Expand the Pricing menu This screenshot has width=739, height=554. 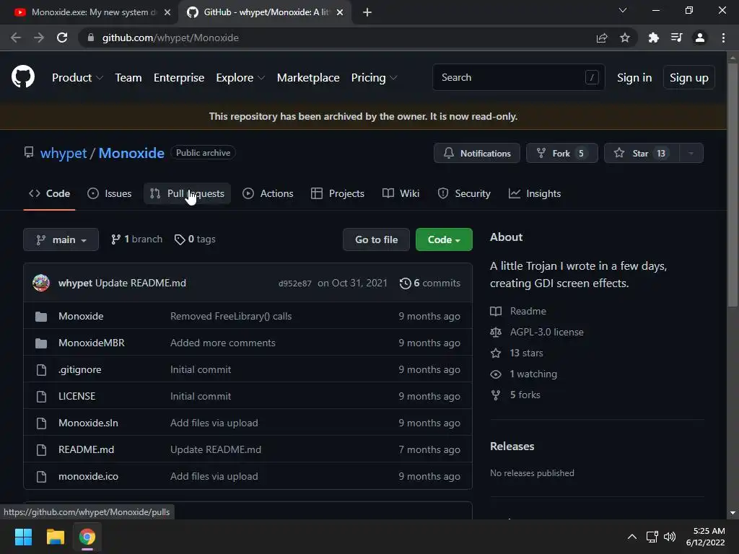375,78
